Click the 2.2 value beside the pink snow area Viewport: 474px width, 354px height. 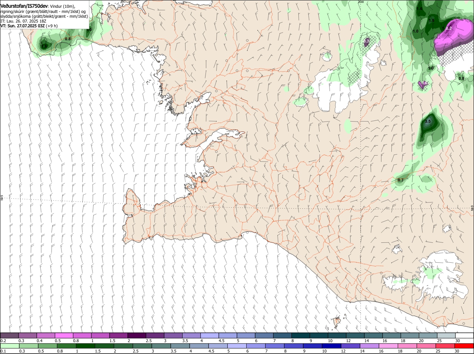click(x=449, y=28)
